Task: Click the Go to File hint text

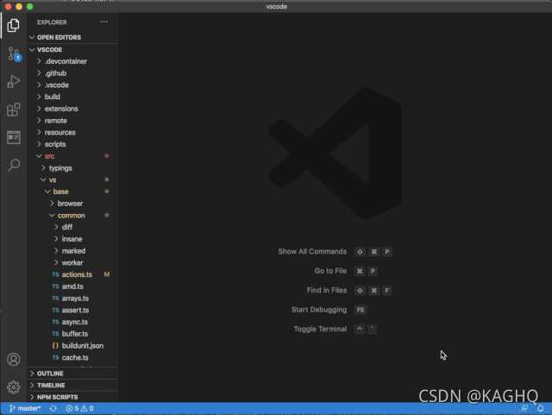Action: 330,271
